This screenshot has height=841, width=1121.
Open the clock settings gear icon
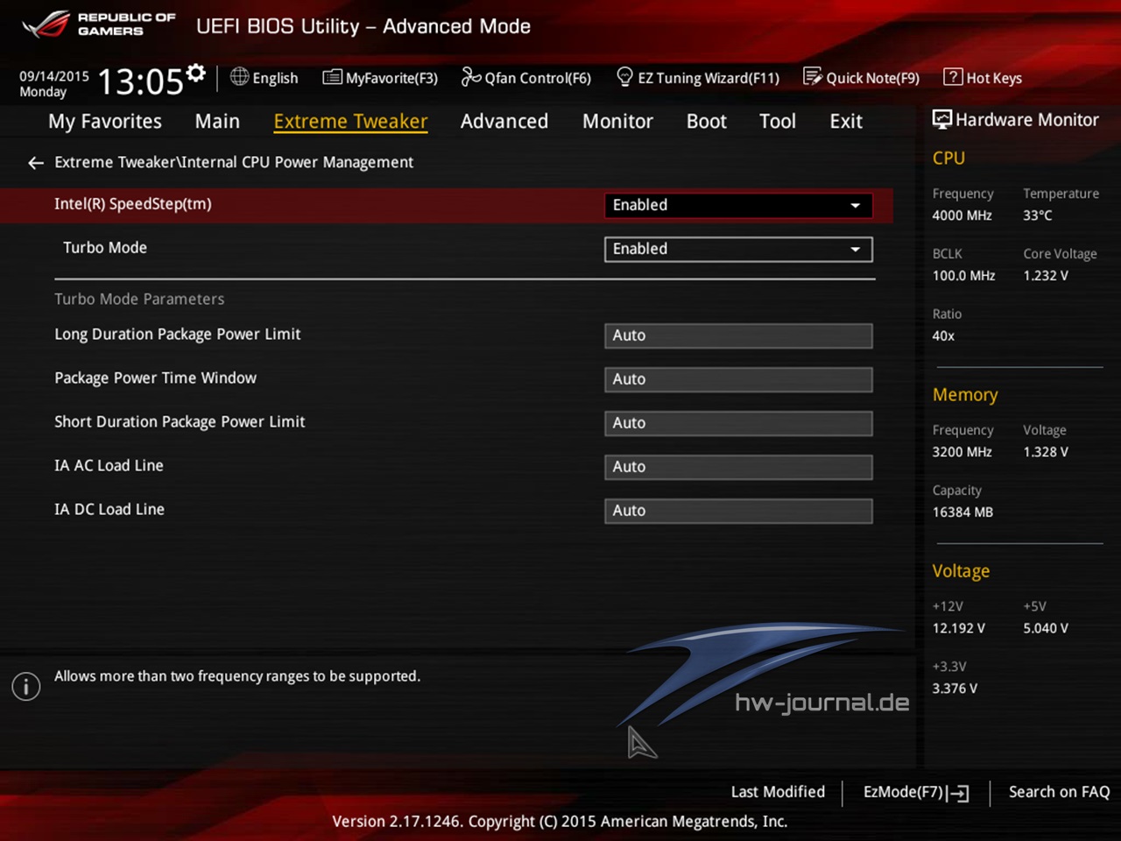196,73
